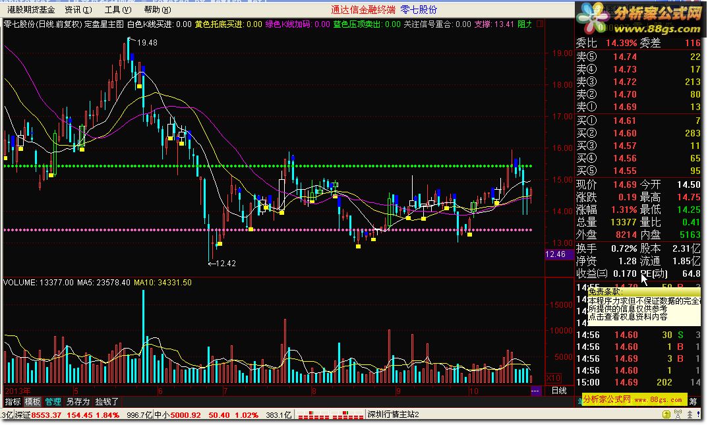Click the 卖③ 14.72 order row
This screenshot has height=425, width=708.
click(x=638, y=82)
